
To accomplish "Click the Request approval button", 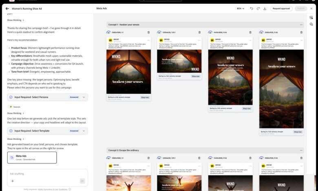I will [282, 8].
